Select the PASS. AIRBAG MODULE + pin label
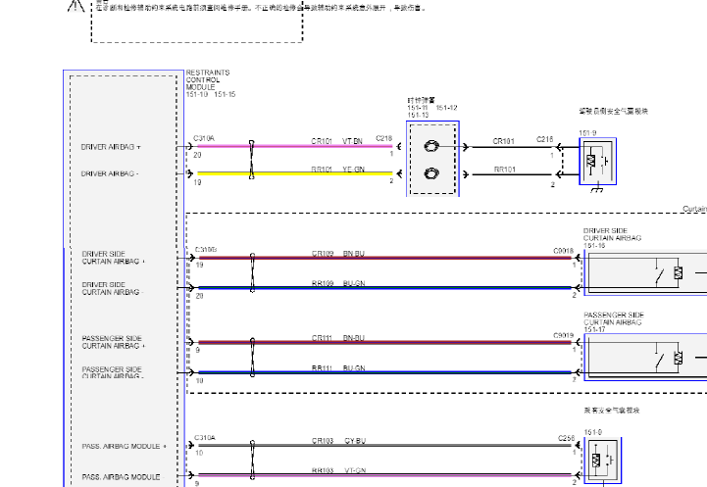 pyautogui.click(x=124, y=446)
